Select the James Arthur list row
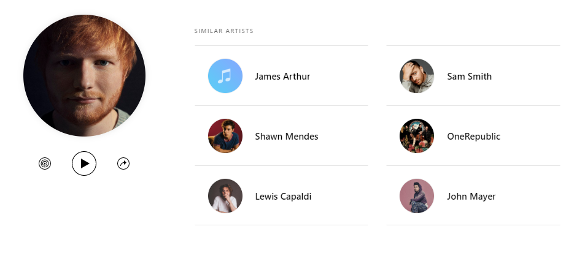The image size is (566, 259). tap(282, 76)
